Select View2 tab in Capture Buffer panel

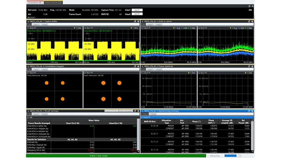point(44,25)
